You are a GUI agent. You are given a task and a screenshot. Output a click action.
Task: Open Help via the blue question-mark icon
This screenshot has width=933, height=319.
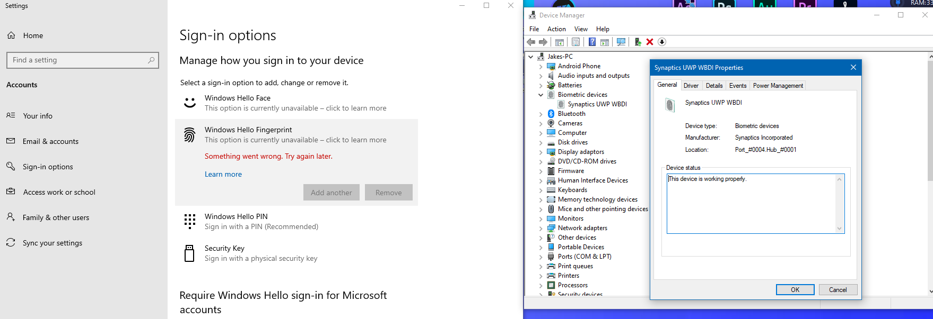[592, 42]
